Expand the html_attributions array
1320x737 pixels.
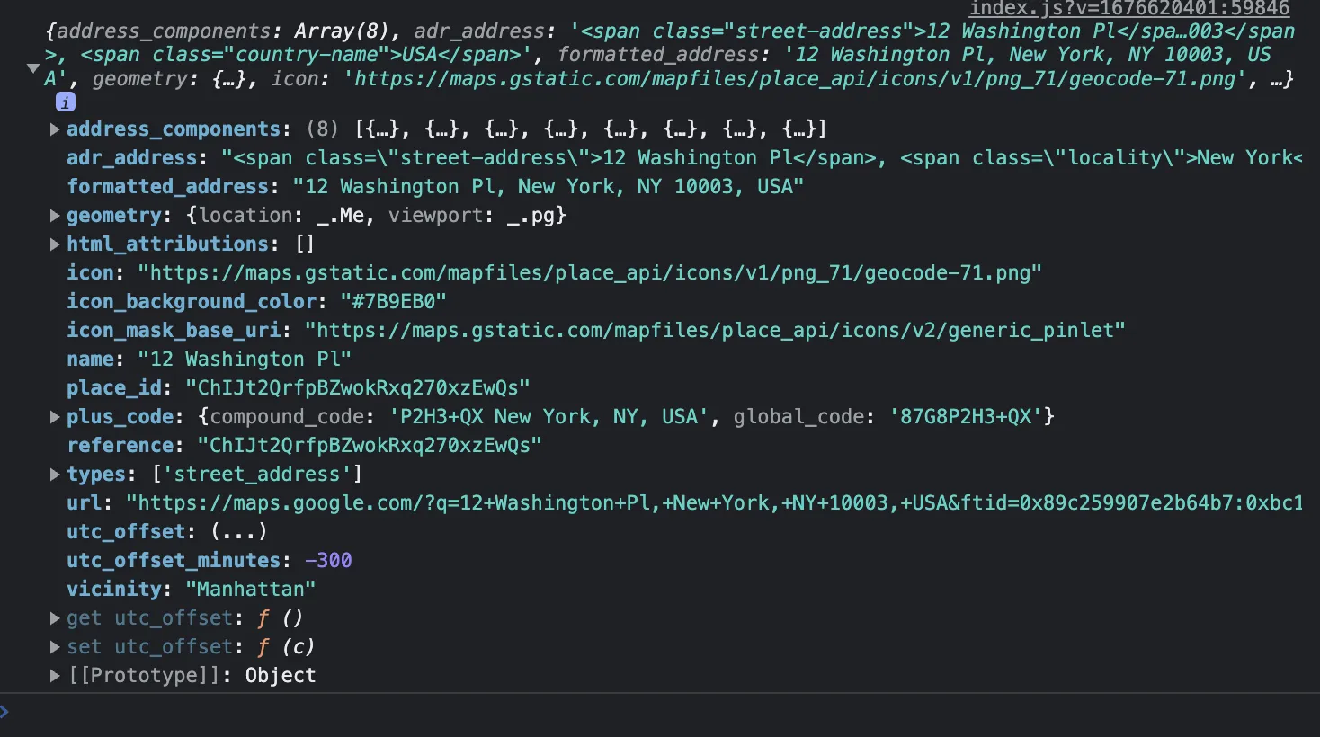55,244
